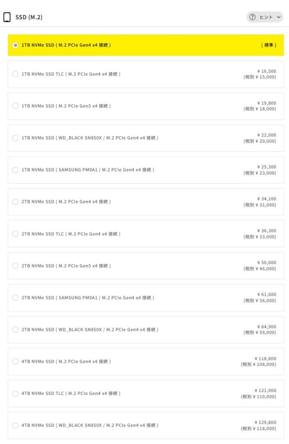The width and height of the screenshot is (289, 444).
Task: Click the question mark hint icon
Action: 253,17
